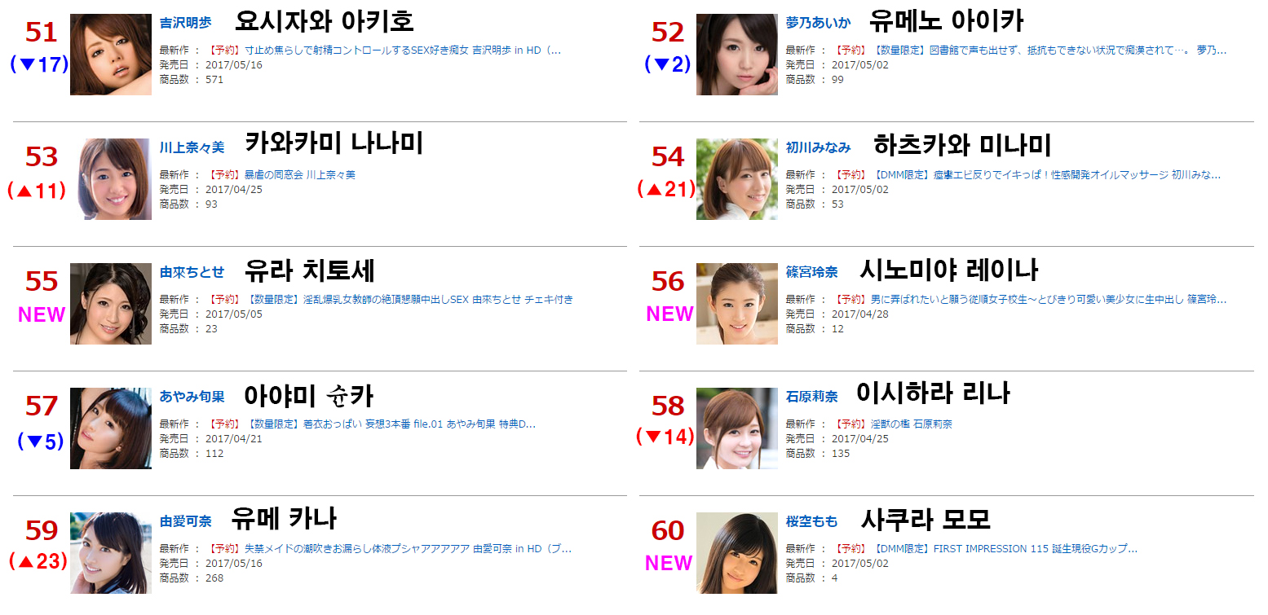Image resolution: width=1268 pixels, height=615 pixels.
Task: Click the 川上奈々美 name link
Action: point(192,147)
